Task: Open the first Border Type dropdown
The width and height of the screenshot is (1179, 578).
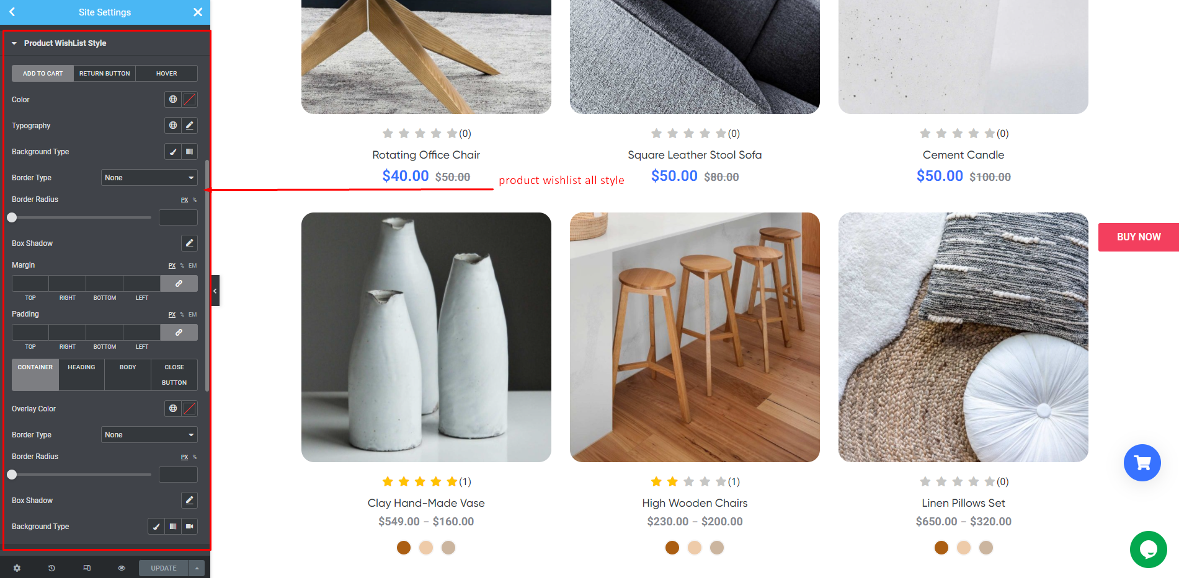Action: pyautogui.click(x=149, y=178)
